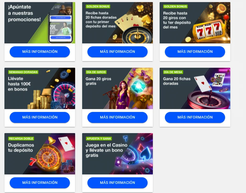Screen dimensions: 246x193
Task: Open 'Más información' under Recarga Doble card
Action: coord(40,183)
